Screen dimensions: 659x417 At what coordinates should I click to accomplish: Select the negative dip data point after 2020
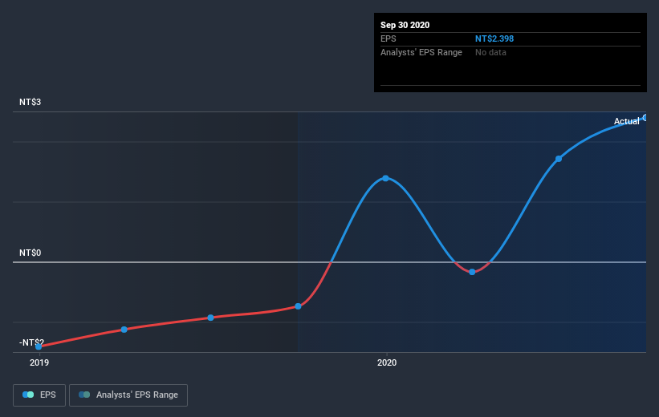(x=472, y=272)
